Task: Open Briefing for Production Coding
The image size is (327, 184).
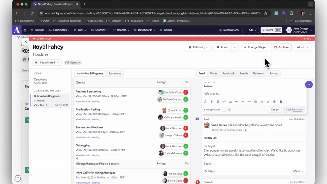Action: [96, 119]
